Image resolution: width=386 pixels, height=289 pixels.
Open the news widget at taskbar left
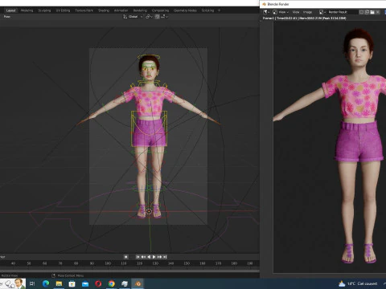point(13,283)
